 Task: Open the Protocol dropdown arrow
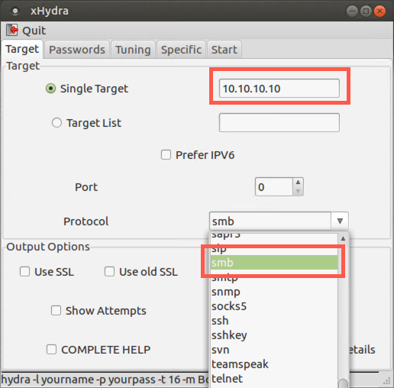340,221
